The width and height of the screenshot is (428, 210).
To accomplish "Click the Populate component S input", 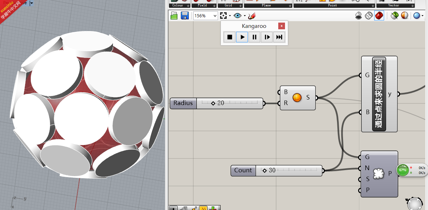I will pyautogui.click(x=367, y=179).
